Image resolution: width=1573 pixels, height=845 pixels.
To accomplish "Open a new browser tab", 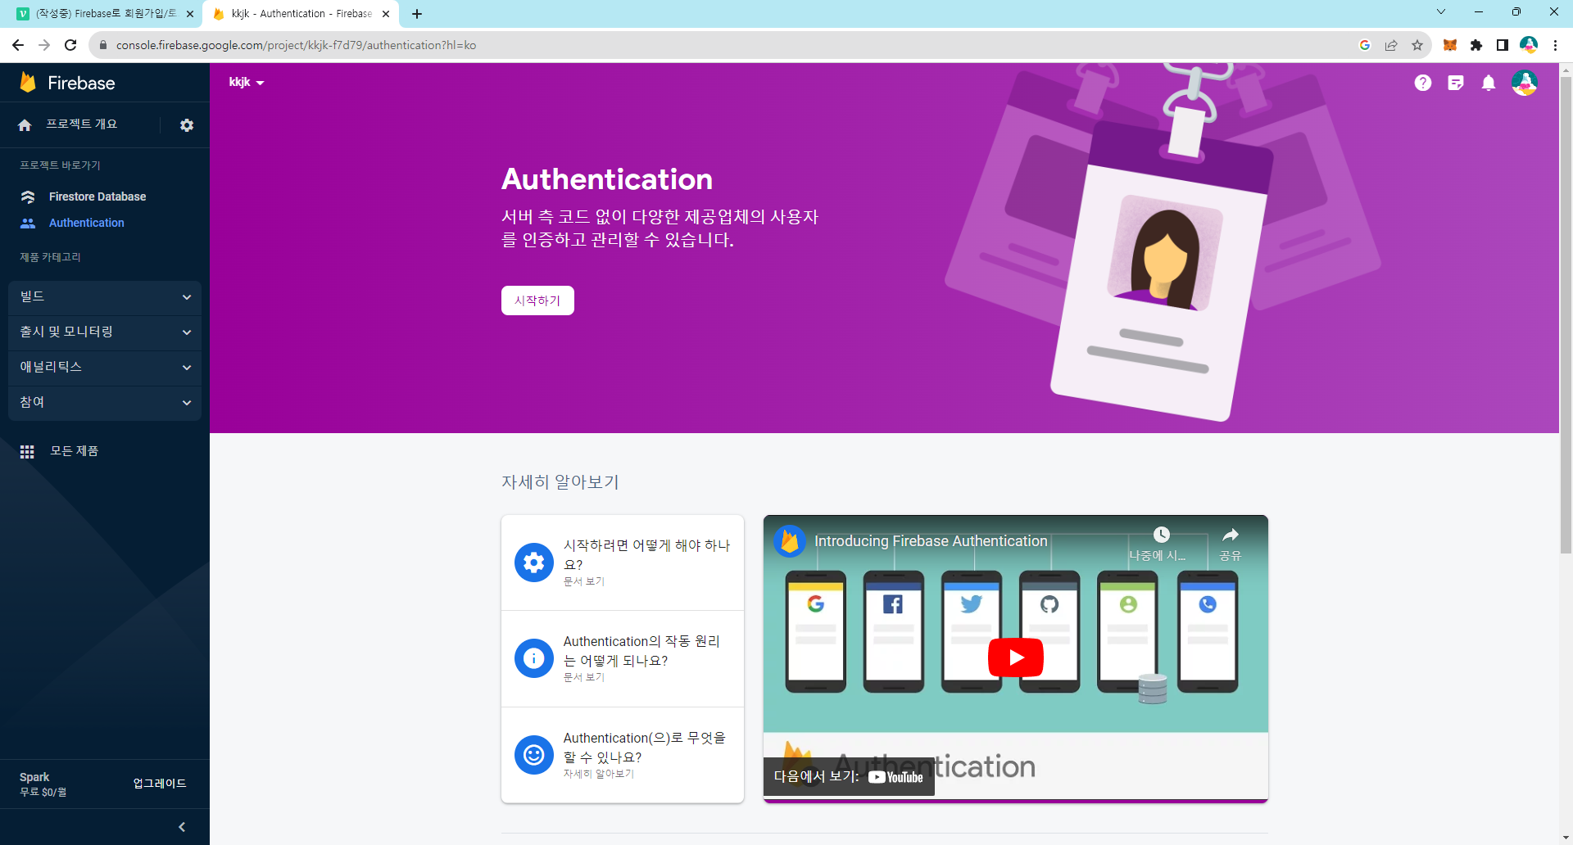I will (x=417, y=14).
